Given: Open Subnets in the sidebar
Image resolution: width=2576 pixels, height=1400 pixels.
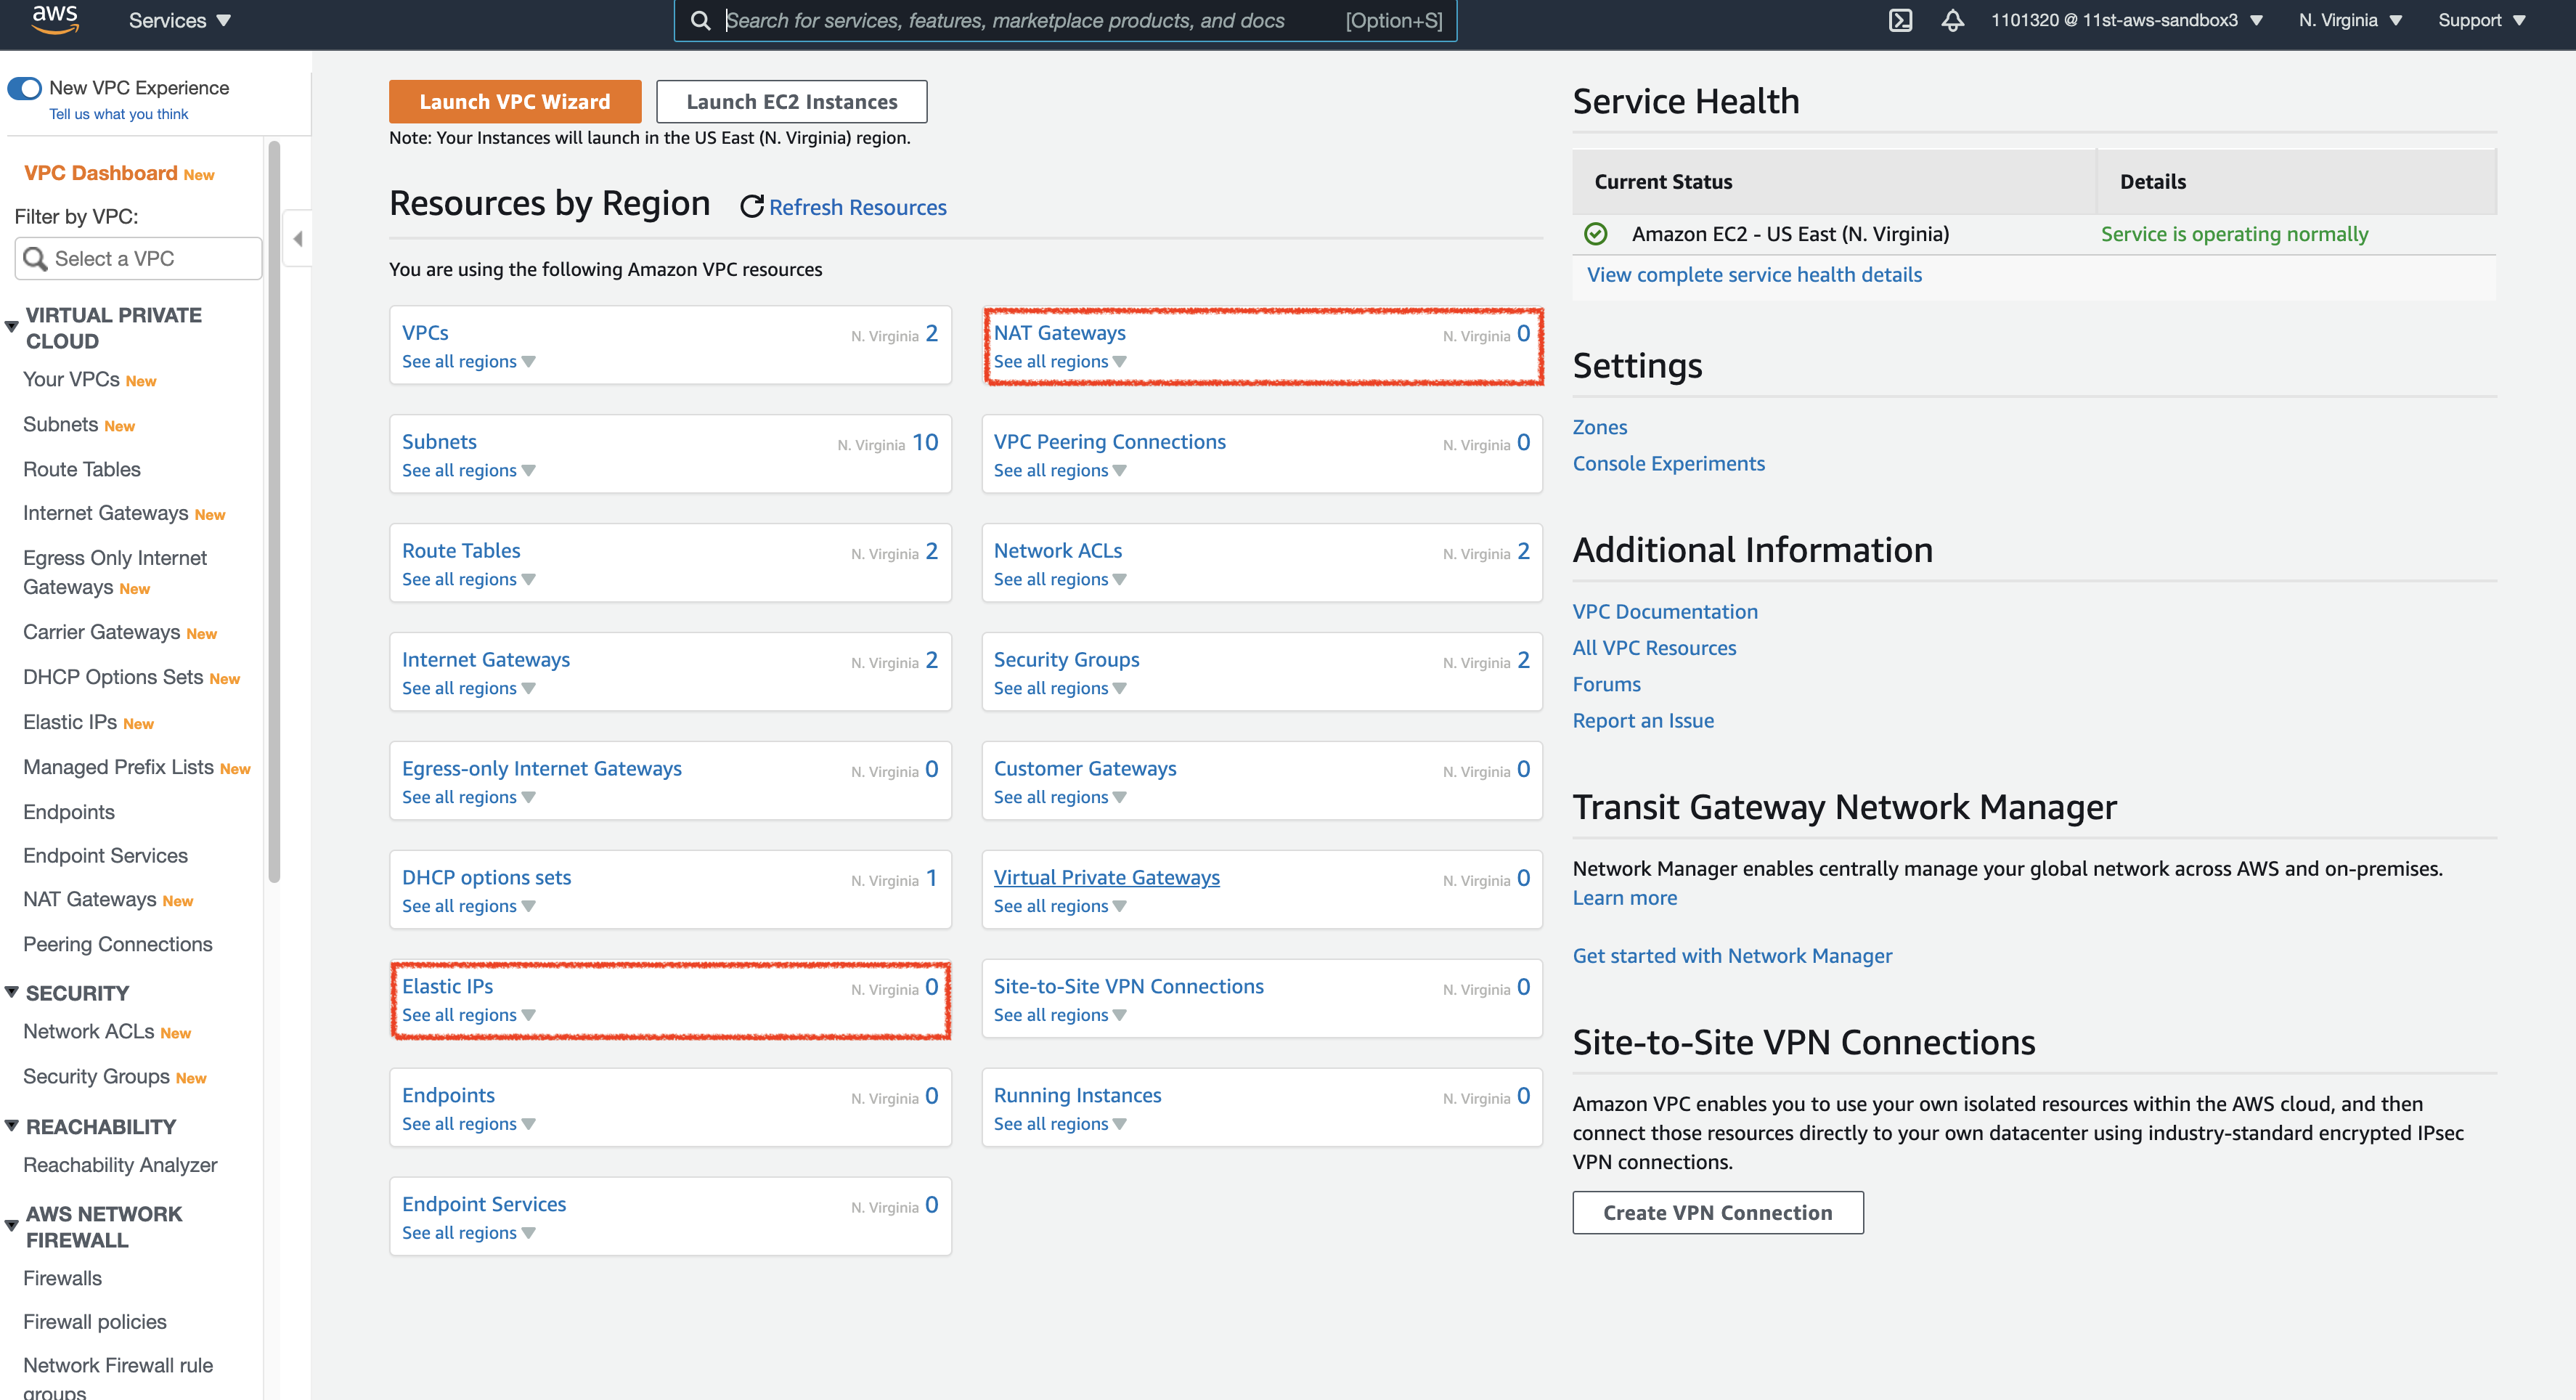Looking at the screenshot, I should coord(60,424).
